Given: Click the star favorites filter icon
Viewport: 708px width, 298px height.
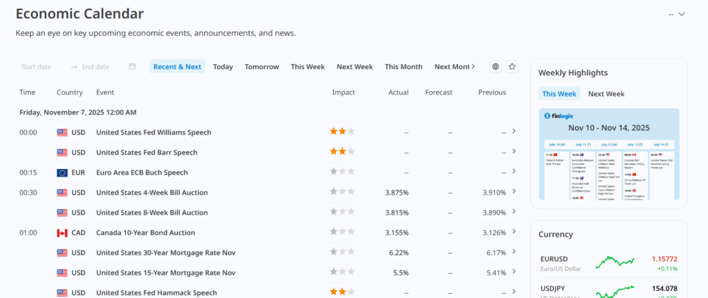Looking at the screenshot, I should click(x=512, y=67).
